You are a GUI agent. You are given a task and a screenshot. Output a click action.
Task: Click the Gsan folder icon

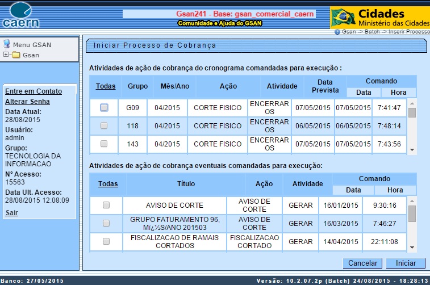(x=16, y=55)
